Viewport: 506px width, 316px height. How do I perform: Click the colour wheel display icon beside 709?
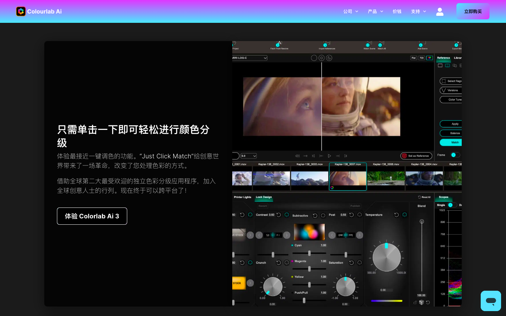coord(429,58)
